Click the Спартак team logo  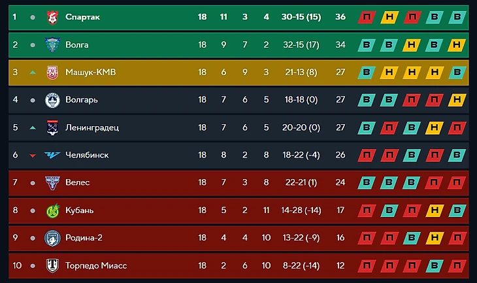[52, 17]
